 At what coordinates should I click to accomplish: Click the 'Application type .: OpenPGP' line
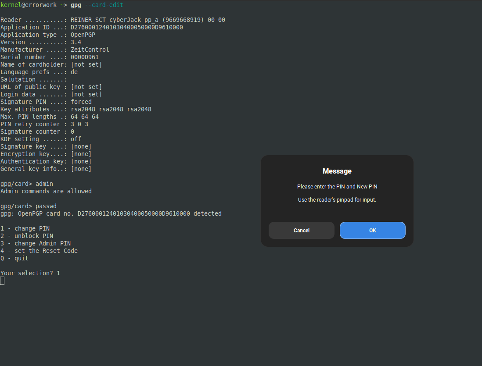click(x=48, y=35)
